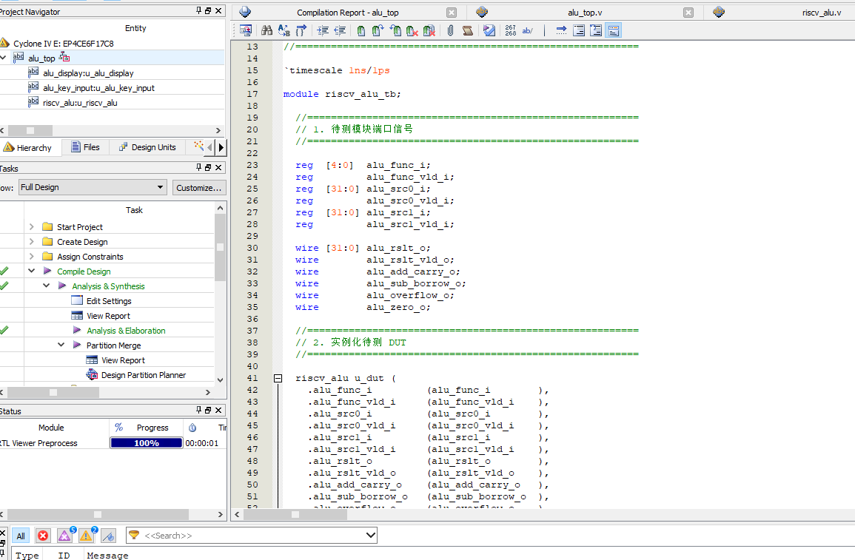Viewport: 855px width, 560px height.
Task: Click the binoculars Find icon in editor toolbar
Action: 266,30
